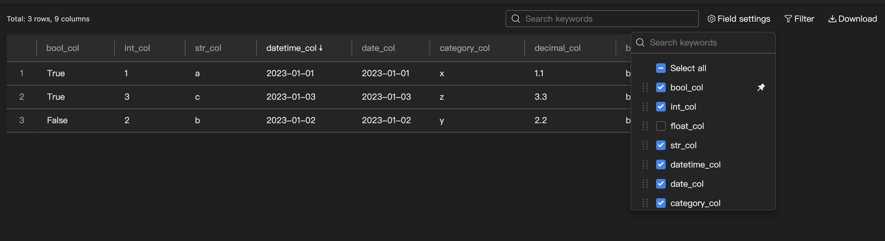Enable the float_col checkbox

tap(660, 126)
